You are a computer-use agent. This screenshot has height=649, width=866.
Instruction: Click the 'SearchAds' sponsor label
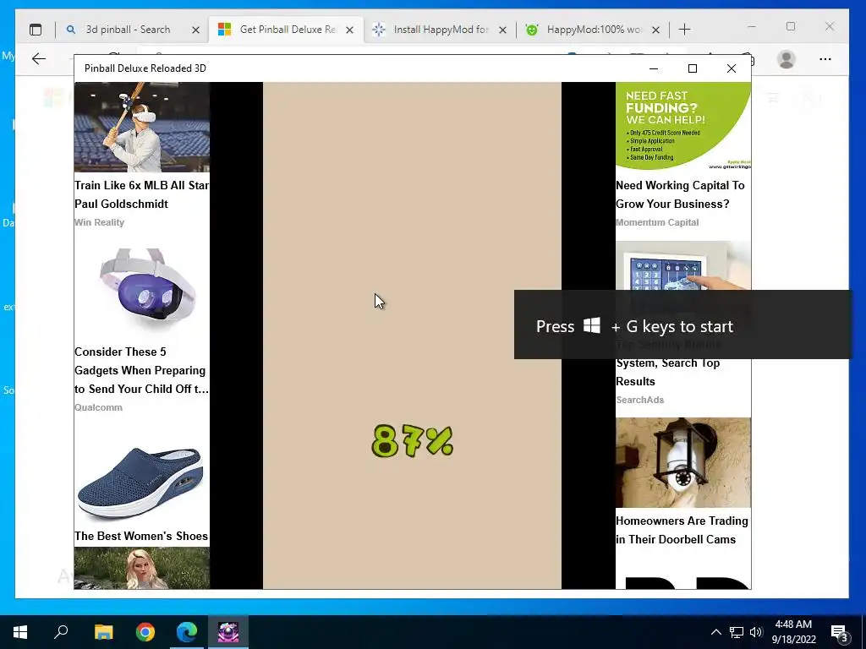[x=640, y=400]
